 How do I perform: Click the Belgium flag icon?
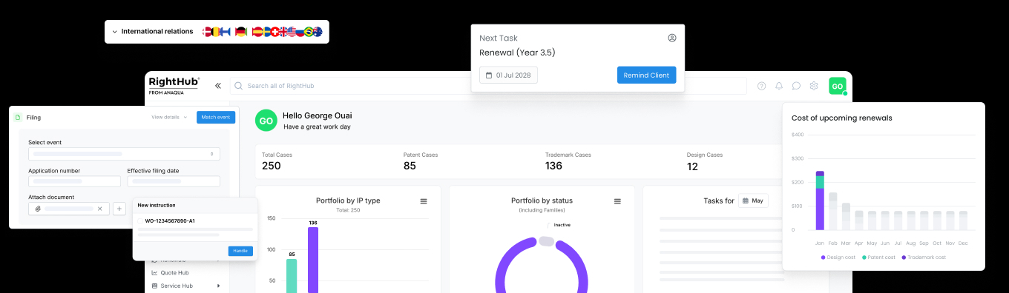(216, 32)
